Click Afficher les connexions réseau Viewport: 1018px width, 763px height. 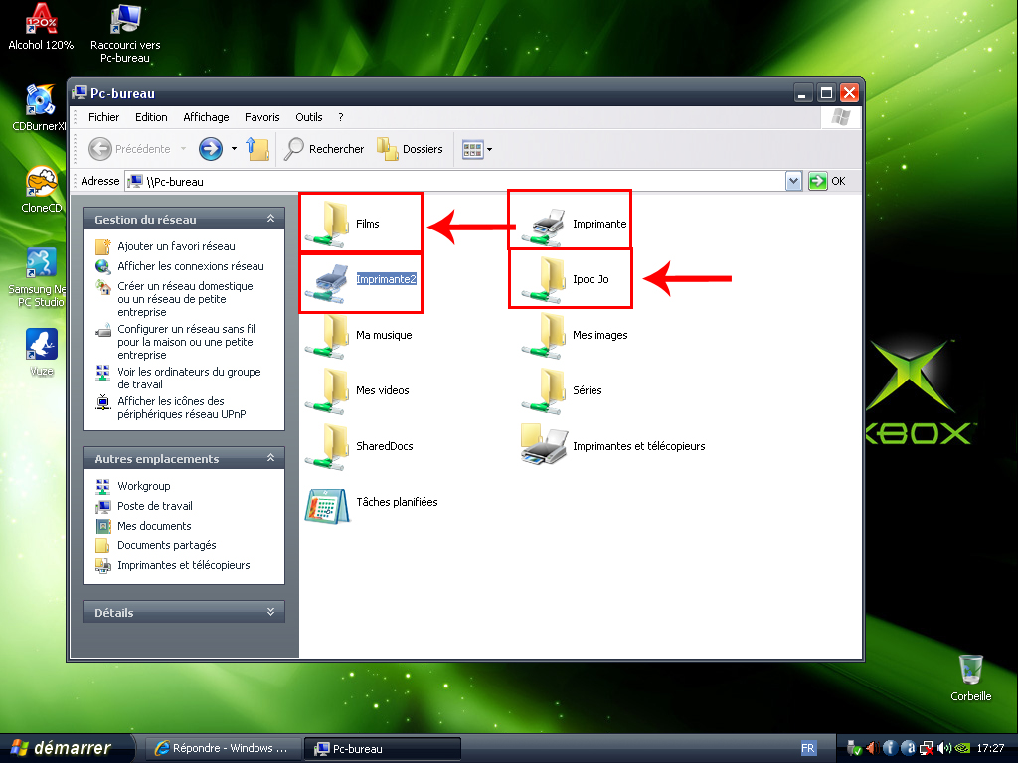pos(179,266)
